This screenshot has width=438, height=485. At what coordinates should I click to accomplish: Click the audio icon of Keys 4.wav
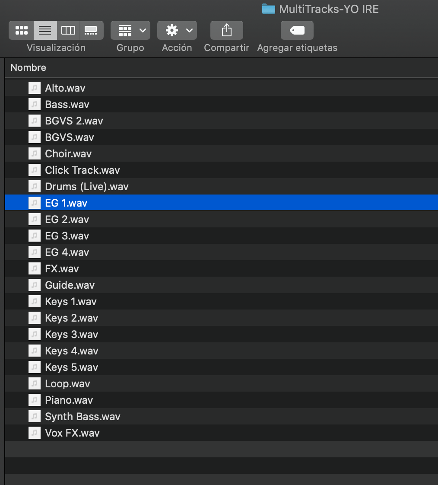tap(35, 350)
